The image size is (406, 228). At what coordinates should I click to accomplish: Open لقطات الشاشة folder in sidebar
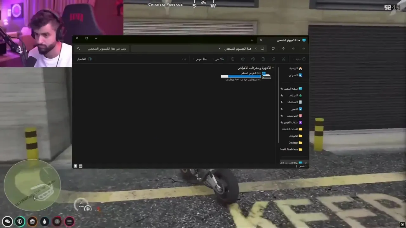coord(292,129)
